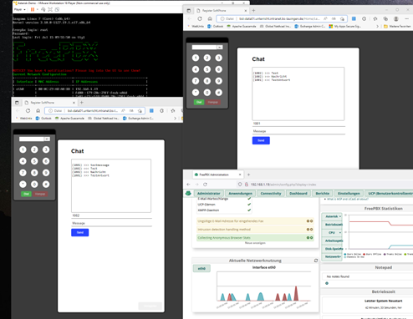Open My Apps Secure Sign bookmark
Screen dimensions: 413x319
pos(345,26)
